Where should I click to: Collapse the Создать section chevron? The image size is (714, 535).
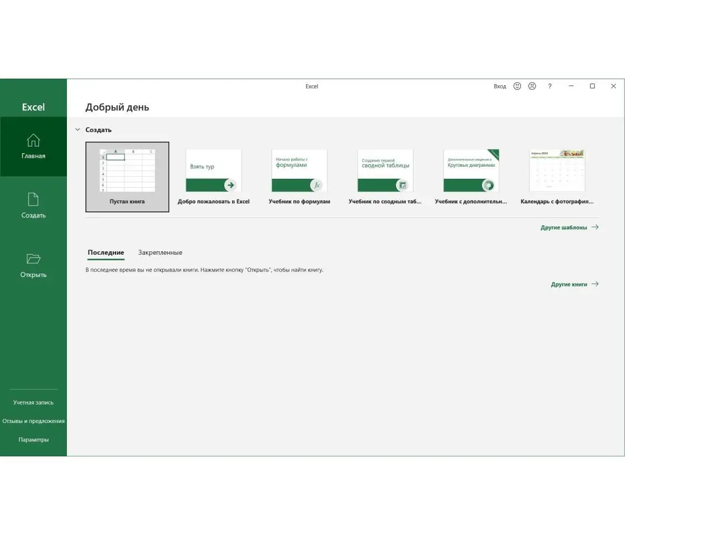(x=78, y=130)
